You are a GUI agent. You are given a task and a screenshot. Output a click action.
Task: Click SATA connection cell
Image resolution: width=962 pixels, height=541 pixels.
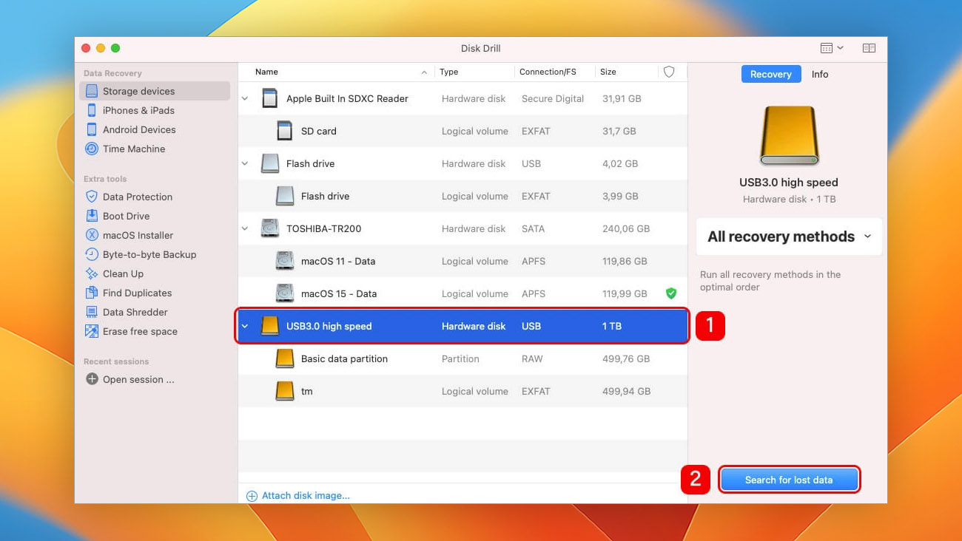tap(533, 228)
